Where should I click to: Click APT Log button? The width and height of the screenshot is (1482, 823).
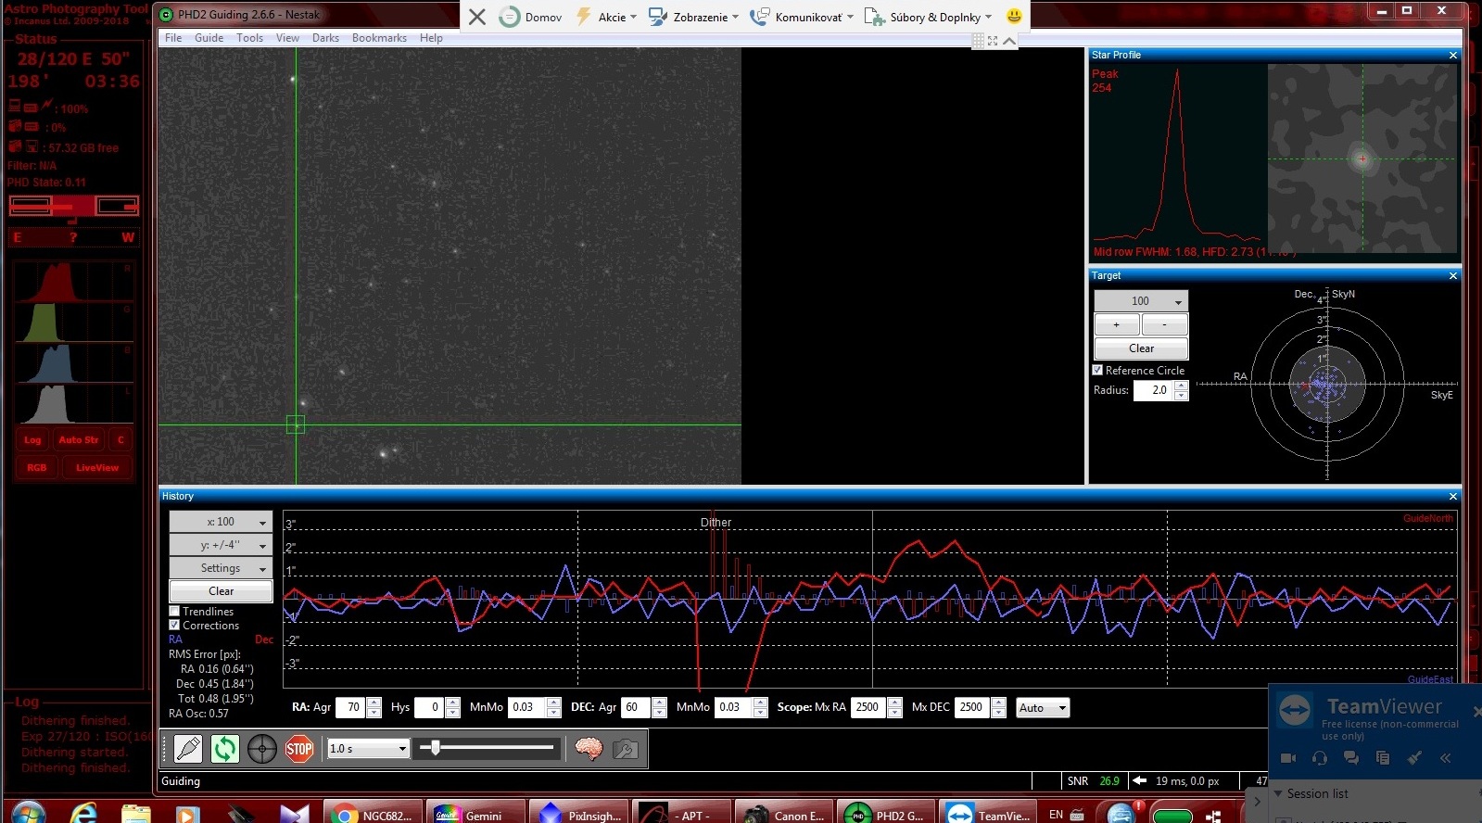click(32, 440)
